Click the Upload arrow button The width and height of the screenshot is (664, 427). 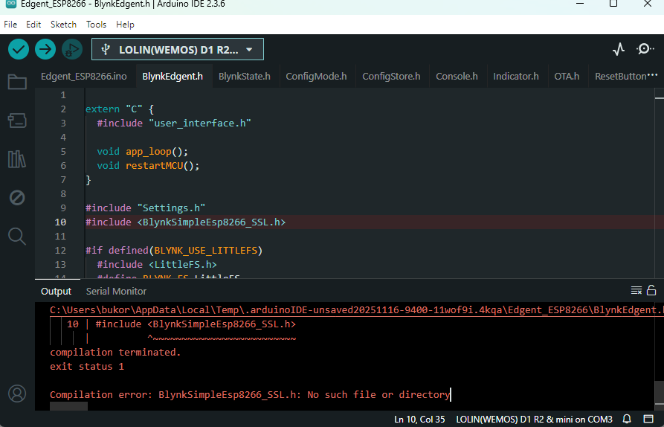(x=45, y=50)
